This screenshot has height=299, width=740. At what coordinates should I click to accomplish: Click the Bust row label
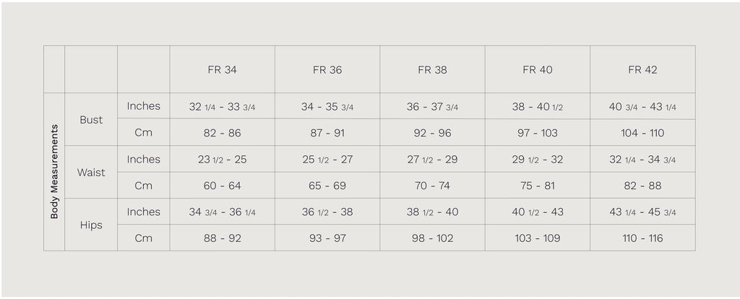click(x=91, y=120)
